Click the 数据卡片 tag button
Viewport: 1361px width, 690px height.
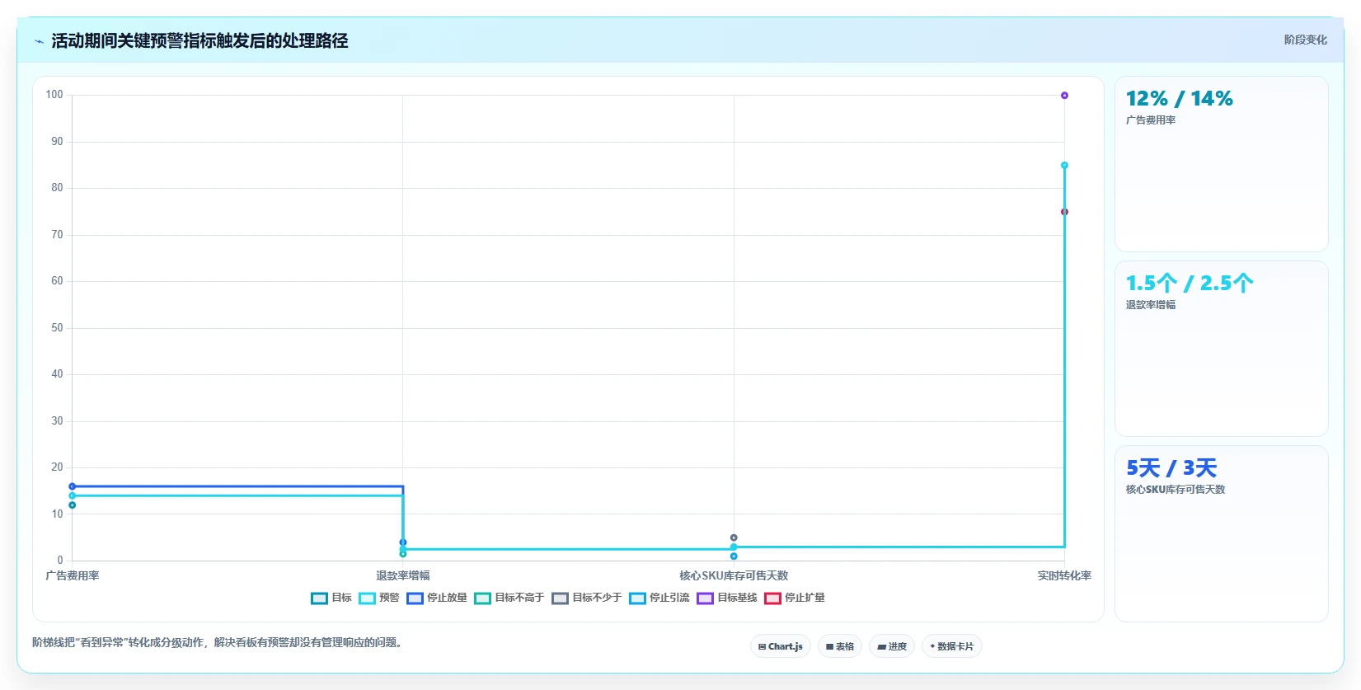point(952,646)
